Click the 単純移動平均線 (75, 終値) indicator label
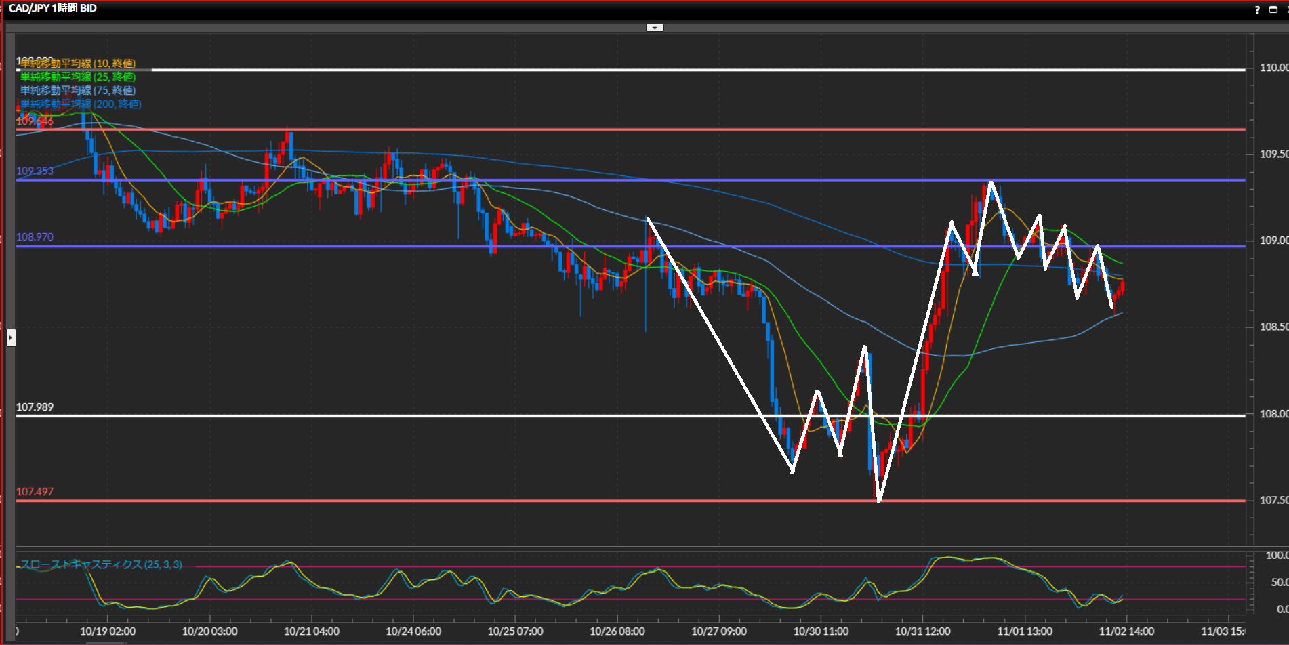Screen dimensions: 1289x645 click(78, 91)
